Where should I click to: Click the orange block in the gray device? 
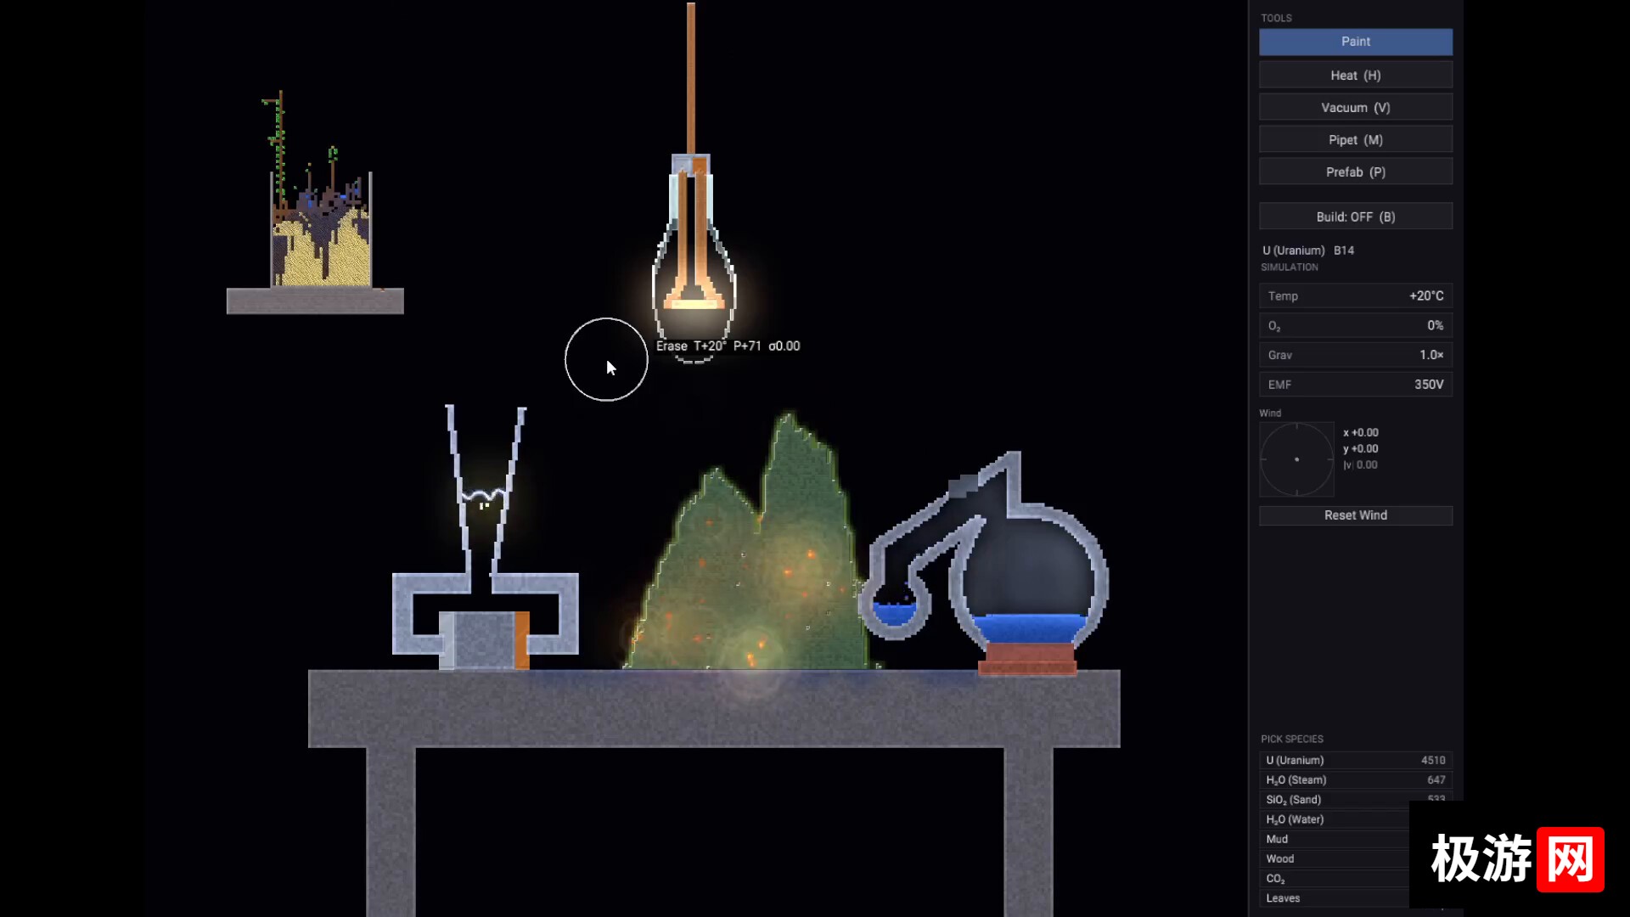point(522,639)
